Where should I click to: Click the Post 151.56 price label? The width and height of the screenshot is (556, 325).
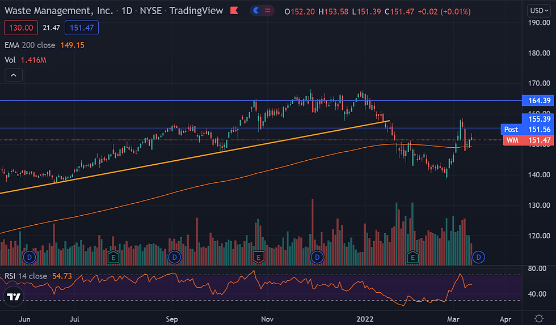(527, 129)
